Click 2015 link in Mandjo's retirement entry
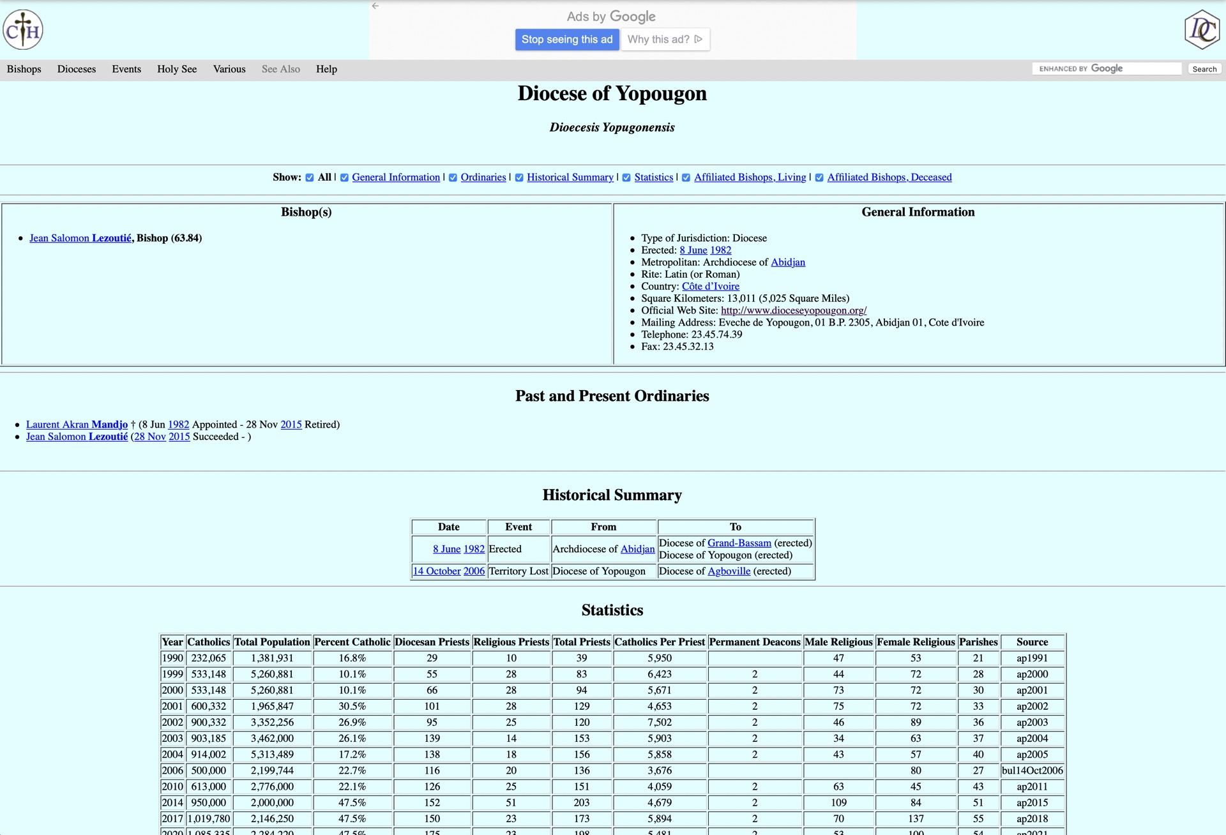This screenshot has width=1226, height=835. coord(291,425)
